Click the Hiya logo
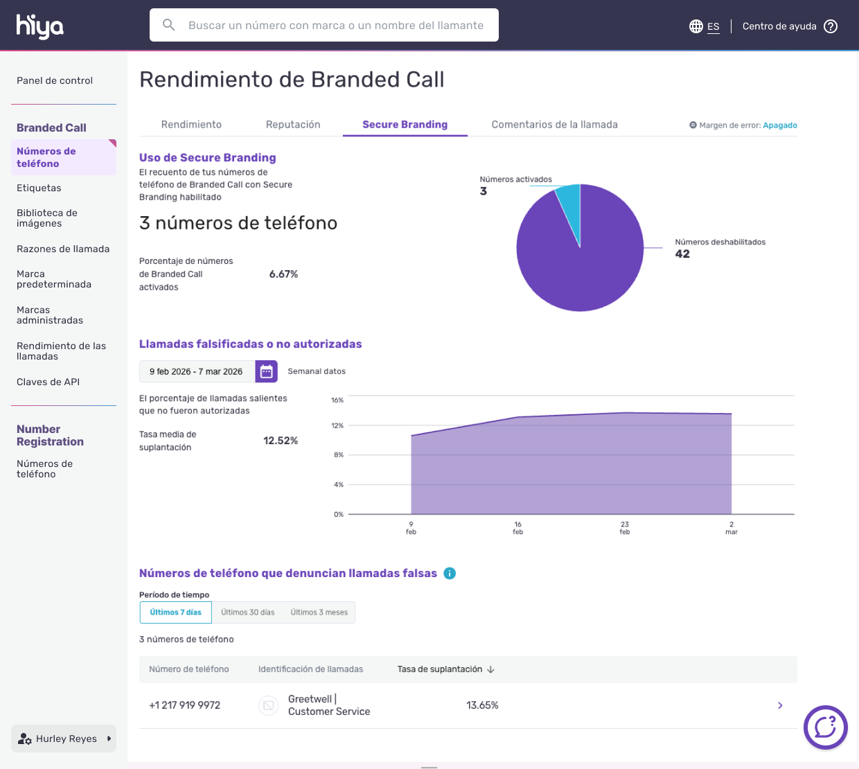The image size is (859, 769). pyautogui.click(x=39, y=26)
